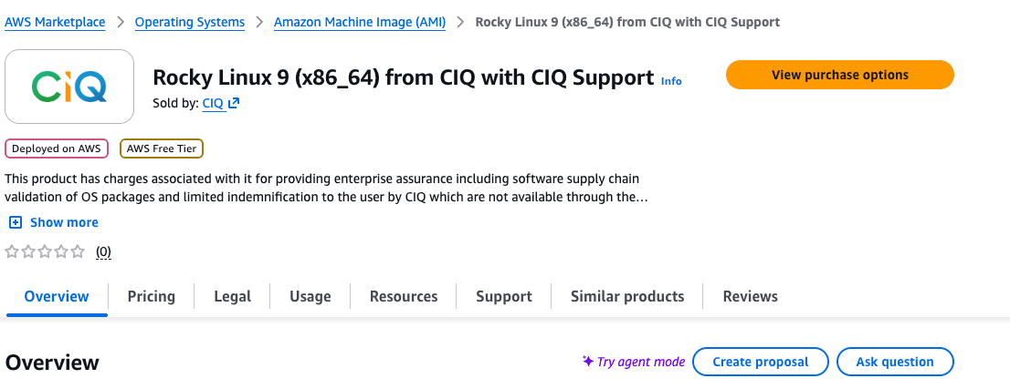Viewport: 1010px width, 389px height.
Task: Click the external link icon beside CIQ
Action: pos(234,104)
